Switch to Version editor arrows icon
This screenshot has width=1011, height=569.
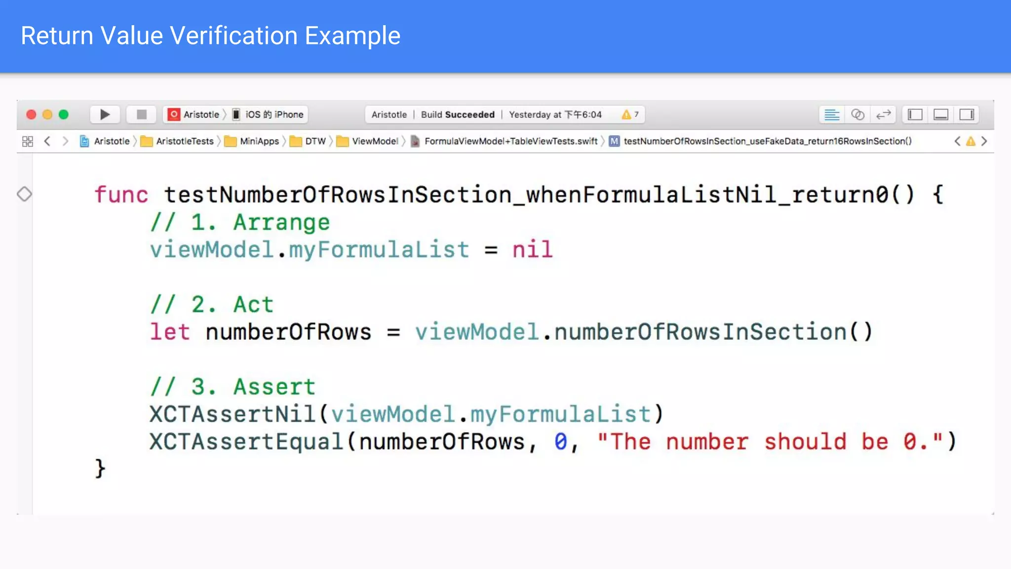(x=883, y=115)
